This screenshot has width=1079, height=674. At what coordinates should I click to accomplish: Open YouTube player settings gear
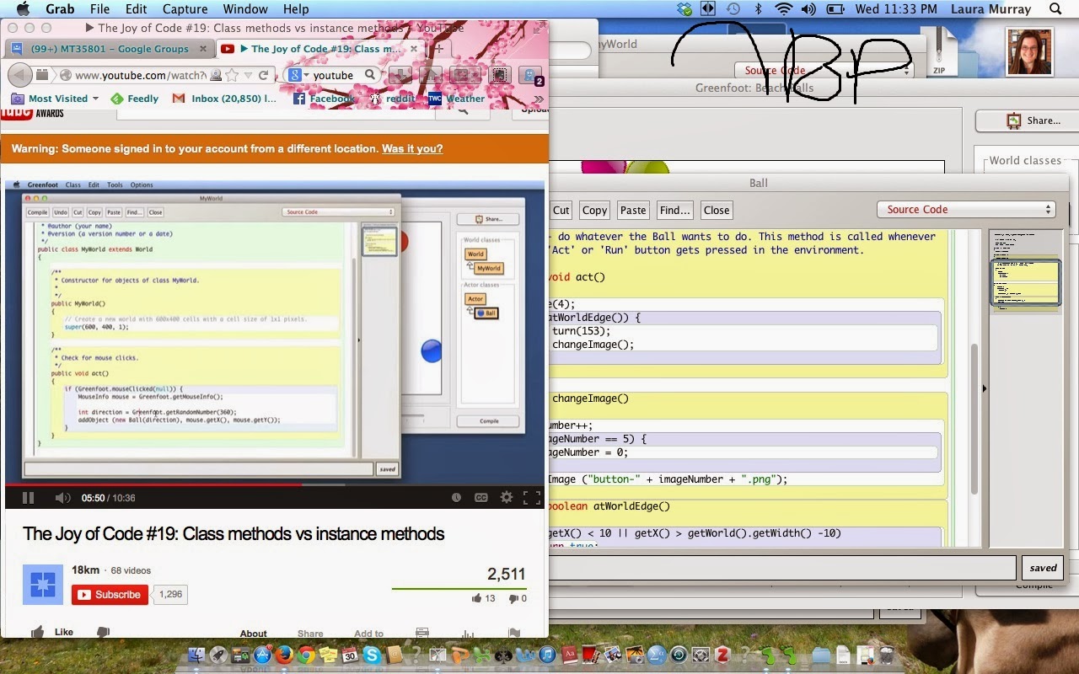click(x=507, y=498)
